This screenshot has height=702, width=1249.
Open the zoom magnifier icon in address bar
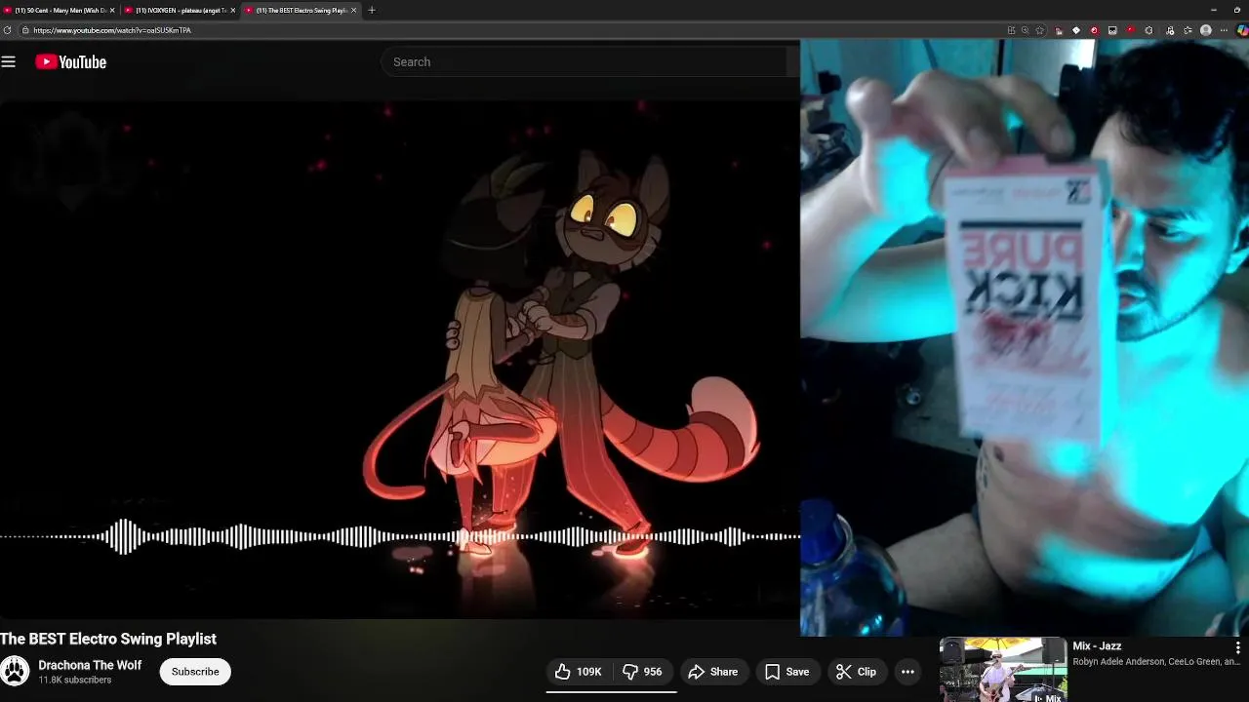point(1026,30)
